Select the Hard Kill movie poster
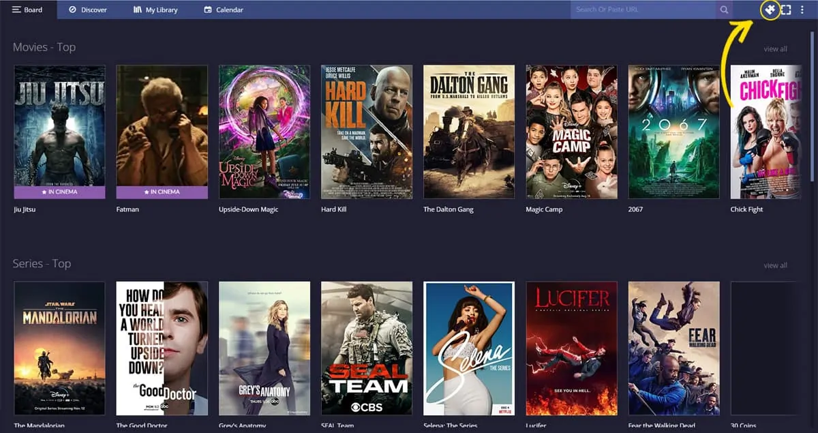This screenshot has height=433, width=818. click(x=366, y=131)
